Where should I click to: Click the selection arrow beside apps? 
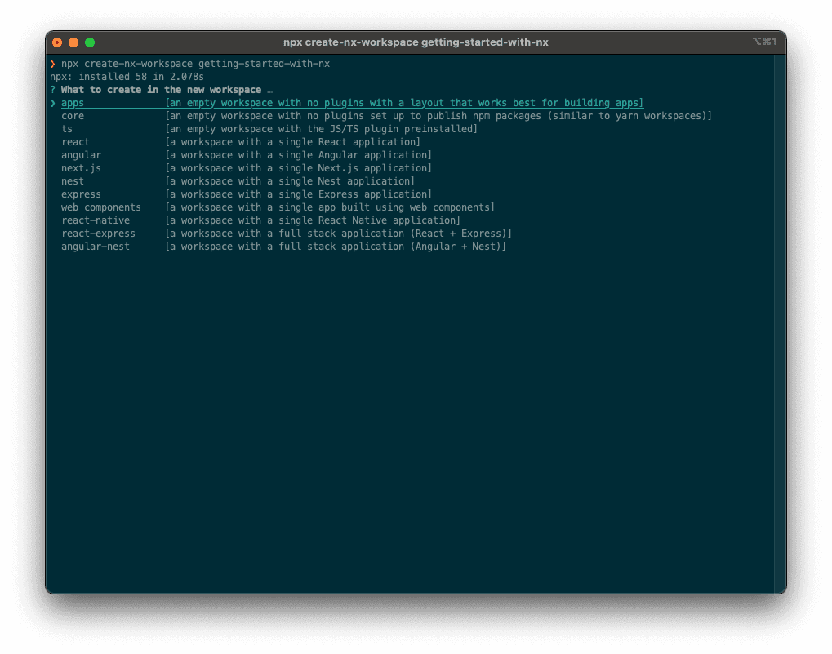click(52, 103)
